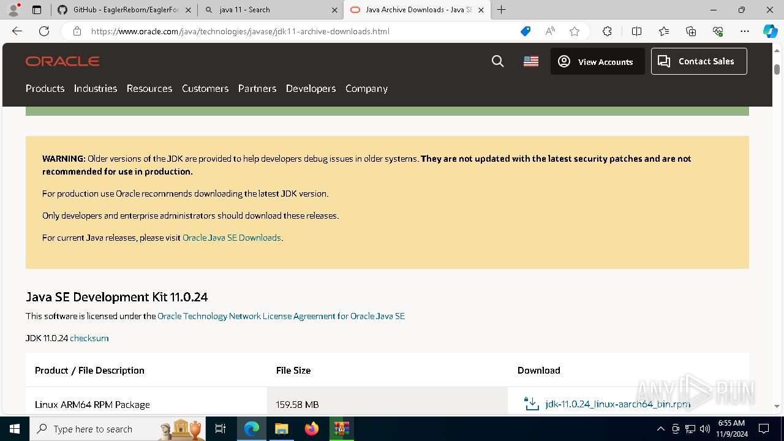Open File Explorer from taskbar
The height and width of the screenshot is (441, 784).
click(x=281, y=429)
